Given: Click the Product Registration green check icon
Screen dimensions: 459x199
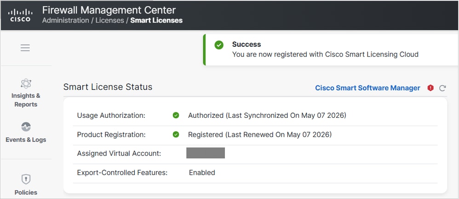Looking at the screenshot, I should point(176,134).
